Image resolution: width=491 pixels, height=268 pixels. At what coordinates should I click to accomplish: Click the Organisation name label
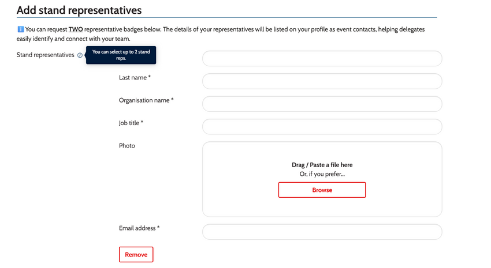click(x=146, y=100)
